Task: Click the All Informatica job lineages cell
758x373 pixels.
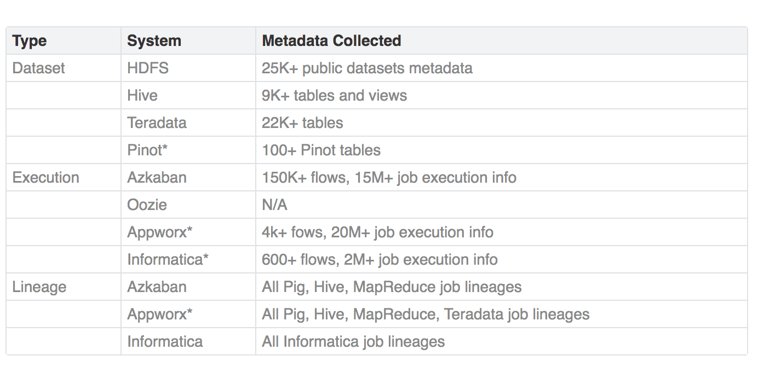Action: point(353,342)
